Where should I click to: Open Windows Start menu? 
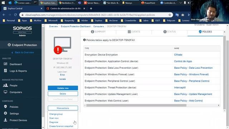coord(3,3)
